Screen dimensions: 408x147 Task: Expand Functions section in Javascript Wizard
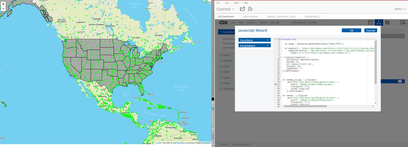click(x=255, y=40)
